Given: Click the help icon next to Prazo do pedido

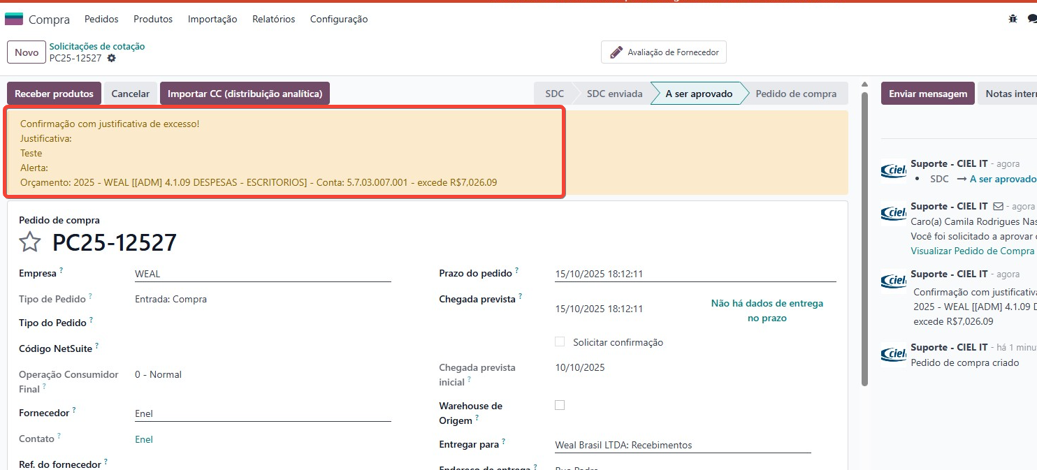Looking at the screenshot, I should point(517,270).
